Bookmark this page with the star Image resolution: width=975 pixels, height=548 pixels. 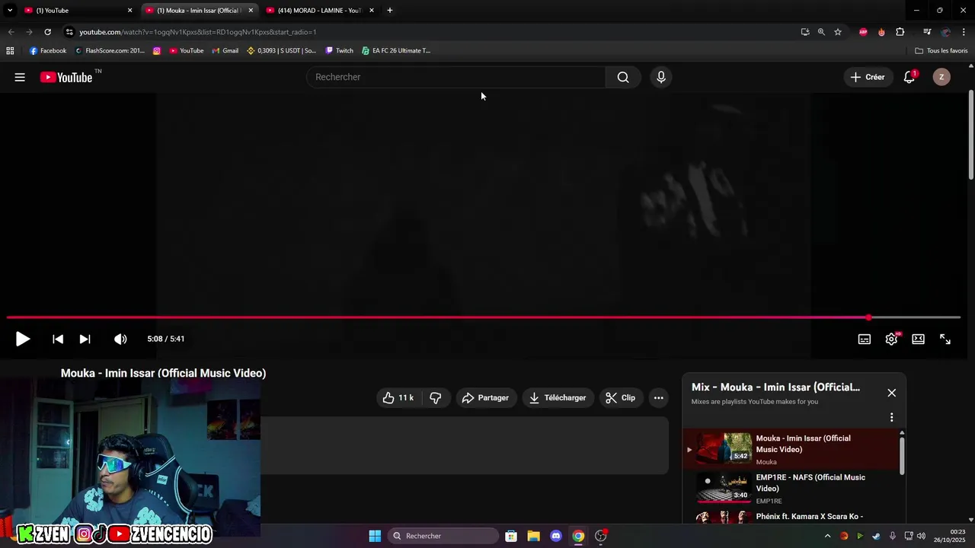pyautogui.click(x=838, y=32)
